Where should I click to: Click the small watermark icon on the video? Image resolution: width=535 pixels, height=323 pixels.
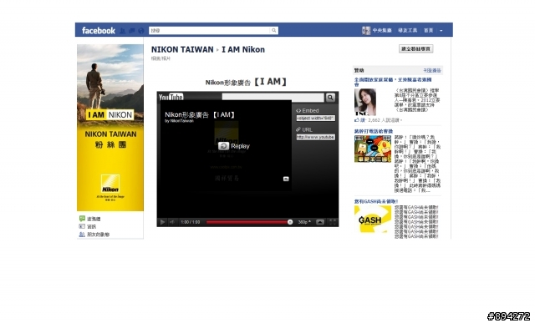click(x=286, y=179)
